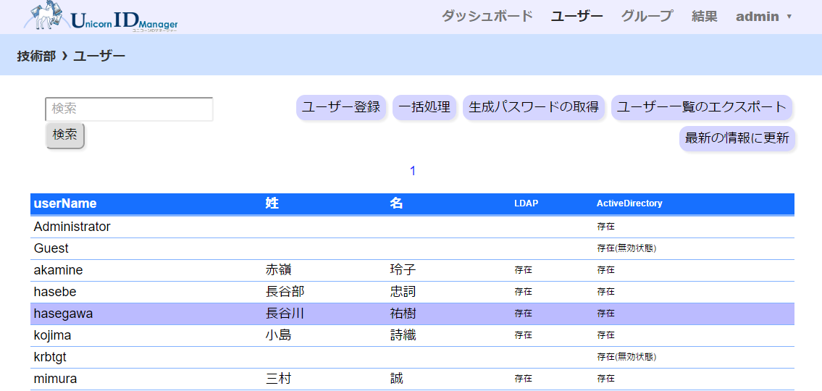Go to the ダッシュボード menu

point(487,16)
